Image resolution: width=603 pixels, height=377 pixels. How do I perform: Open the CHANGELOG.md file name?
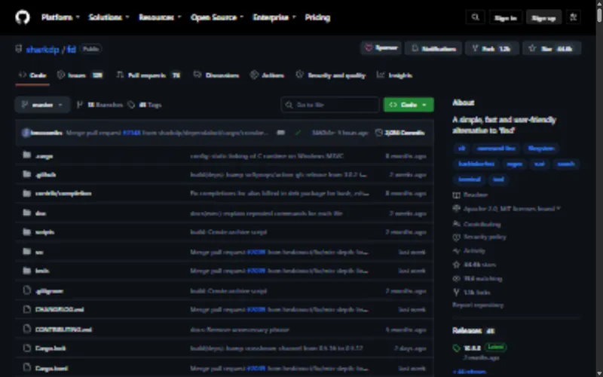(x=60, y=309)
